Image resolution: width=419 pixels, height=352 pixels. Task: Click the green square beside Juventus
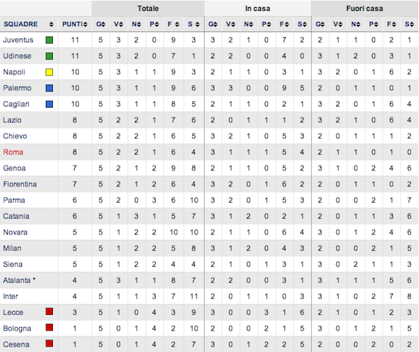point(49,40)
